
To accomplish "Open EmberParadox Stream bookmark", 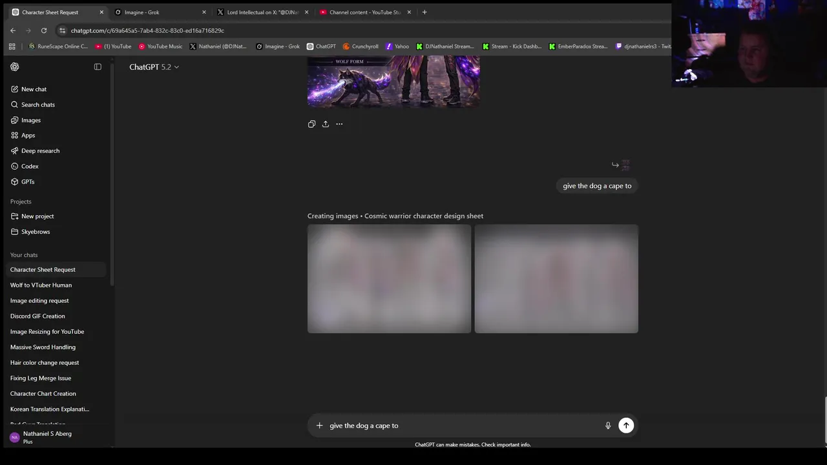I will point(578,46).
